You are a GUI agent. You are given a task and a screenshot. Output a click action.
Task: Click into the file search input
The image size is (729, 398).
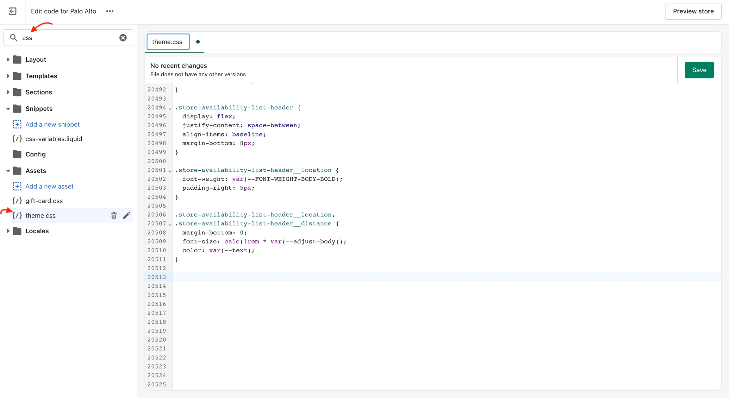(x=68, y=38)
